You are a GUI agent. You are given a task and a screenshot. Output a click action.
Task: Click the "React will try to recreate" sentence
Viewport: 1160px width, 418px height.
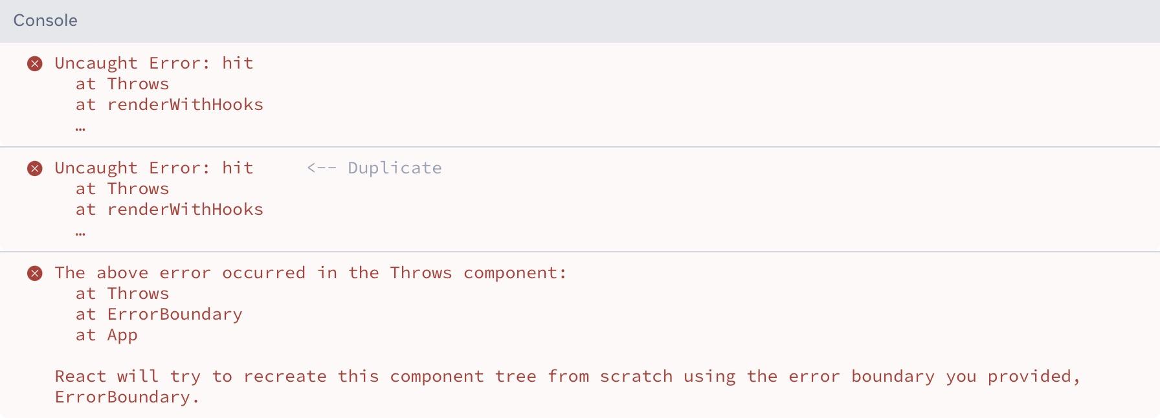[x=567, y=377]
